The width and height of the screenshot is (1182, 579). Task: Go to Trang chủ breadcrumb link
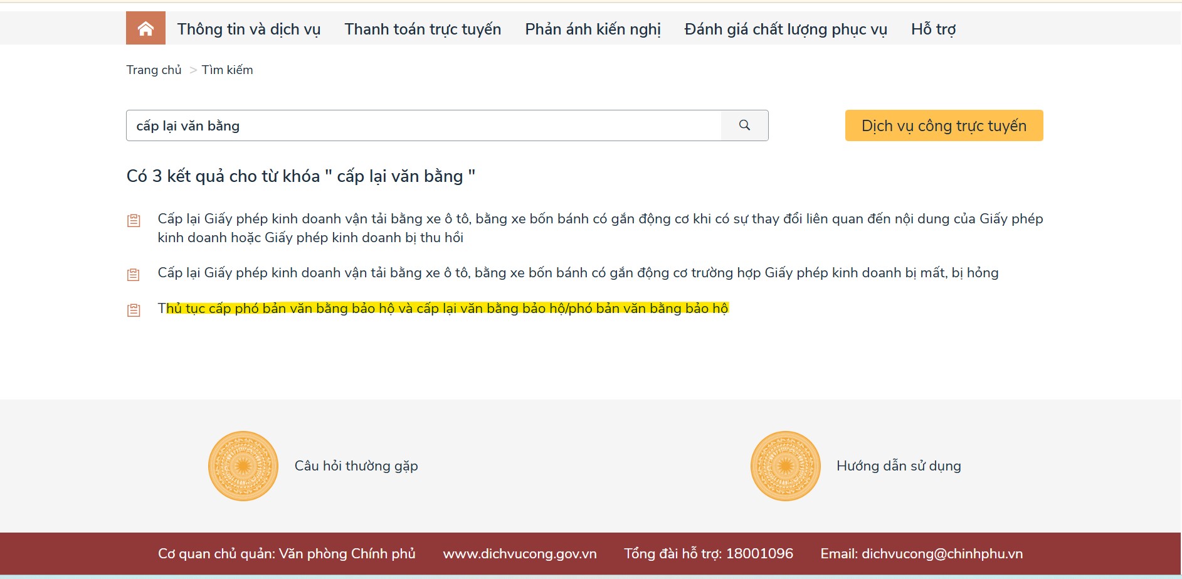(154, 70)
